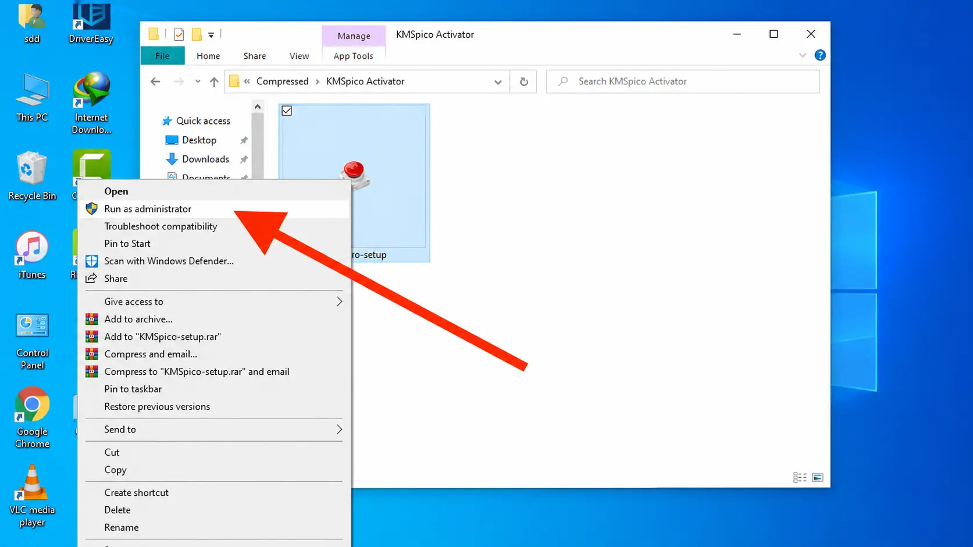The image size is (973, 547).
Task: Select the Recycle Bin icon
Action: pyautogui.click(x=32, y=176)
